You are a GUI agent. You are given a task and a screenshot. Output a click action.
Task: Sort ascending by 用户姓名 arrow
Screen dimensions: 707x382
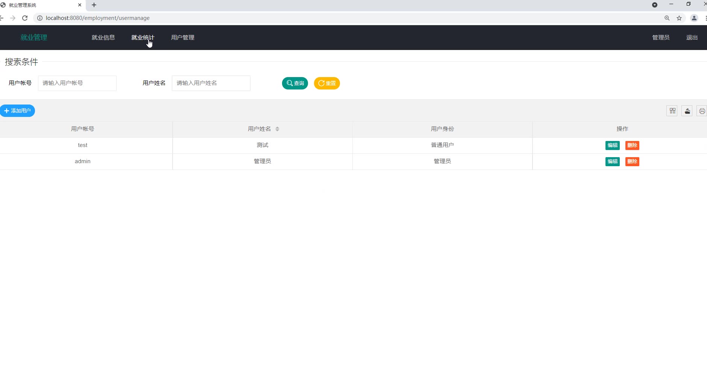[278, 127]
